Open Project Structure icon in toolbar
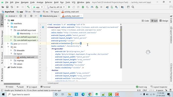Screen dimensions: 173x97 pos(122,7)
